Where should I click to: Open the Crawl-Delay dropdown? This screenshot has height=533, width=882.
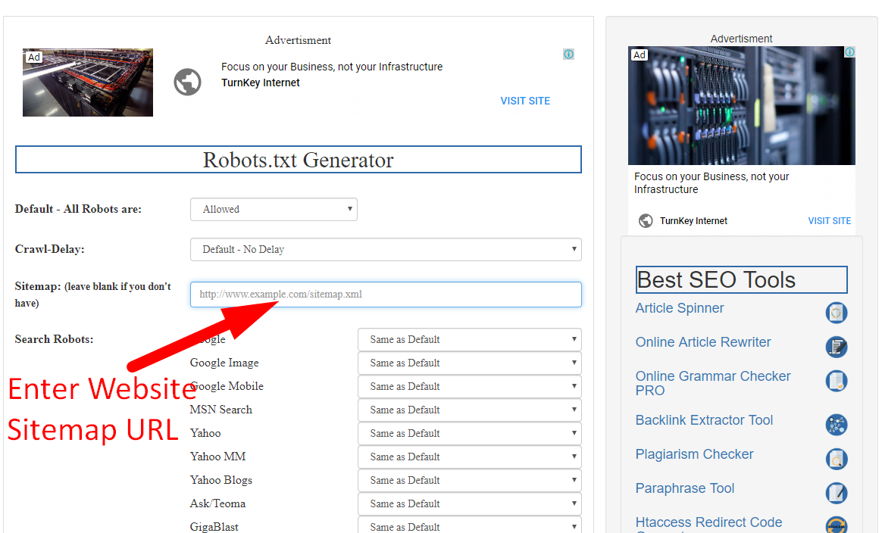click(x=386, y=249)
